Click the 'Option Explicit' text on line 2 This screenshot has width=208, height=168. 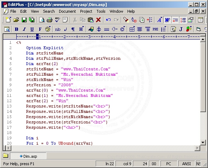[x=45, y=48]
